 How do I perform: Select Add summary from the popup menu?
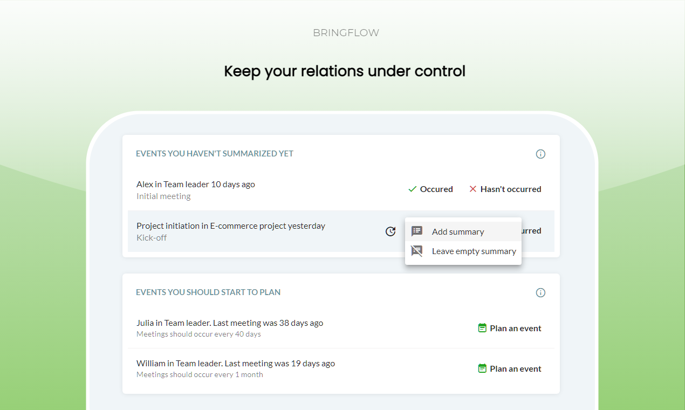tap(463, 231)
